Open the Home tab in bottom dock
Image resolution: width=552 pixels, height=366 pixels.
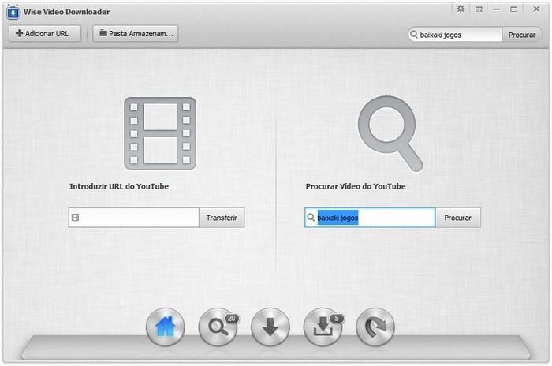point(165,327)
